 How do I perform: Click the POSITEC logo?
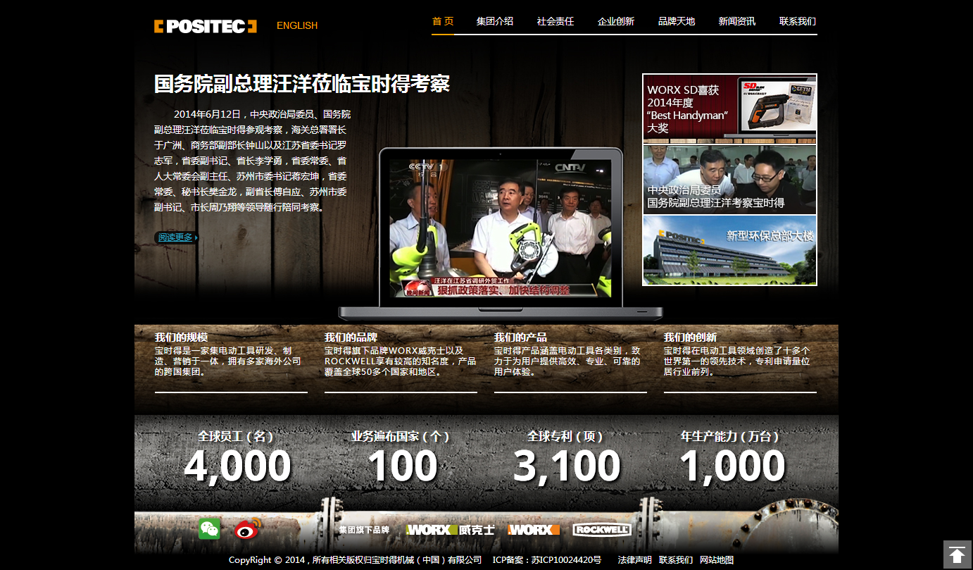coord(205,26)
